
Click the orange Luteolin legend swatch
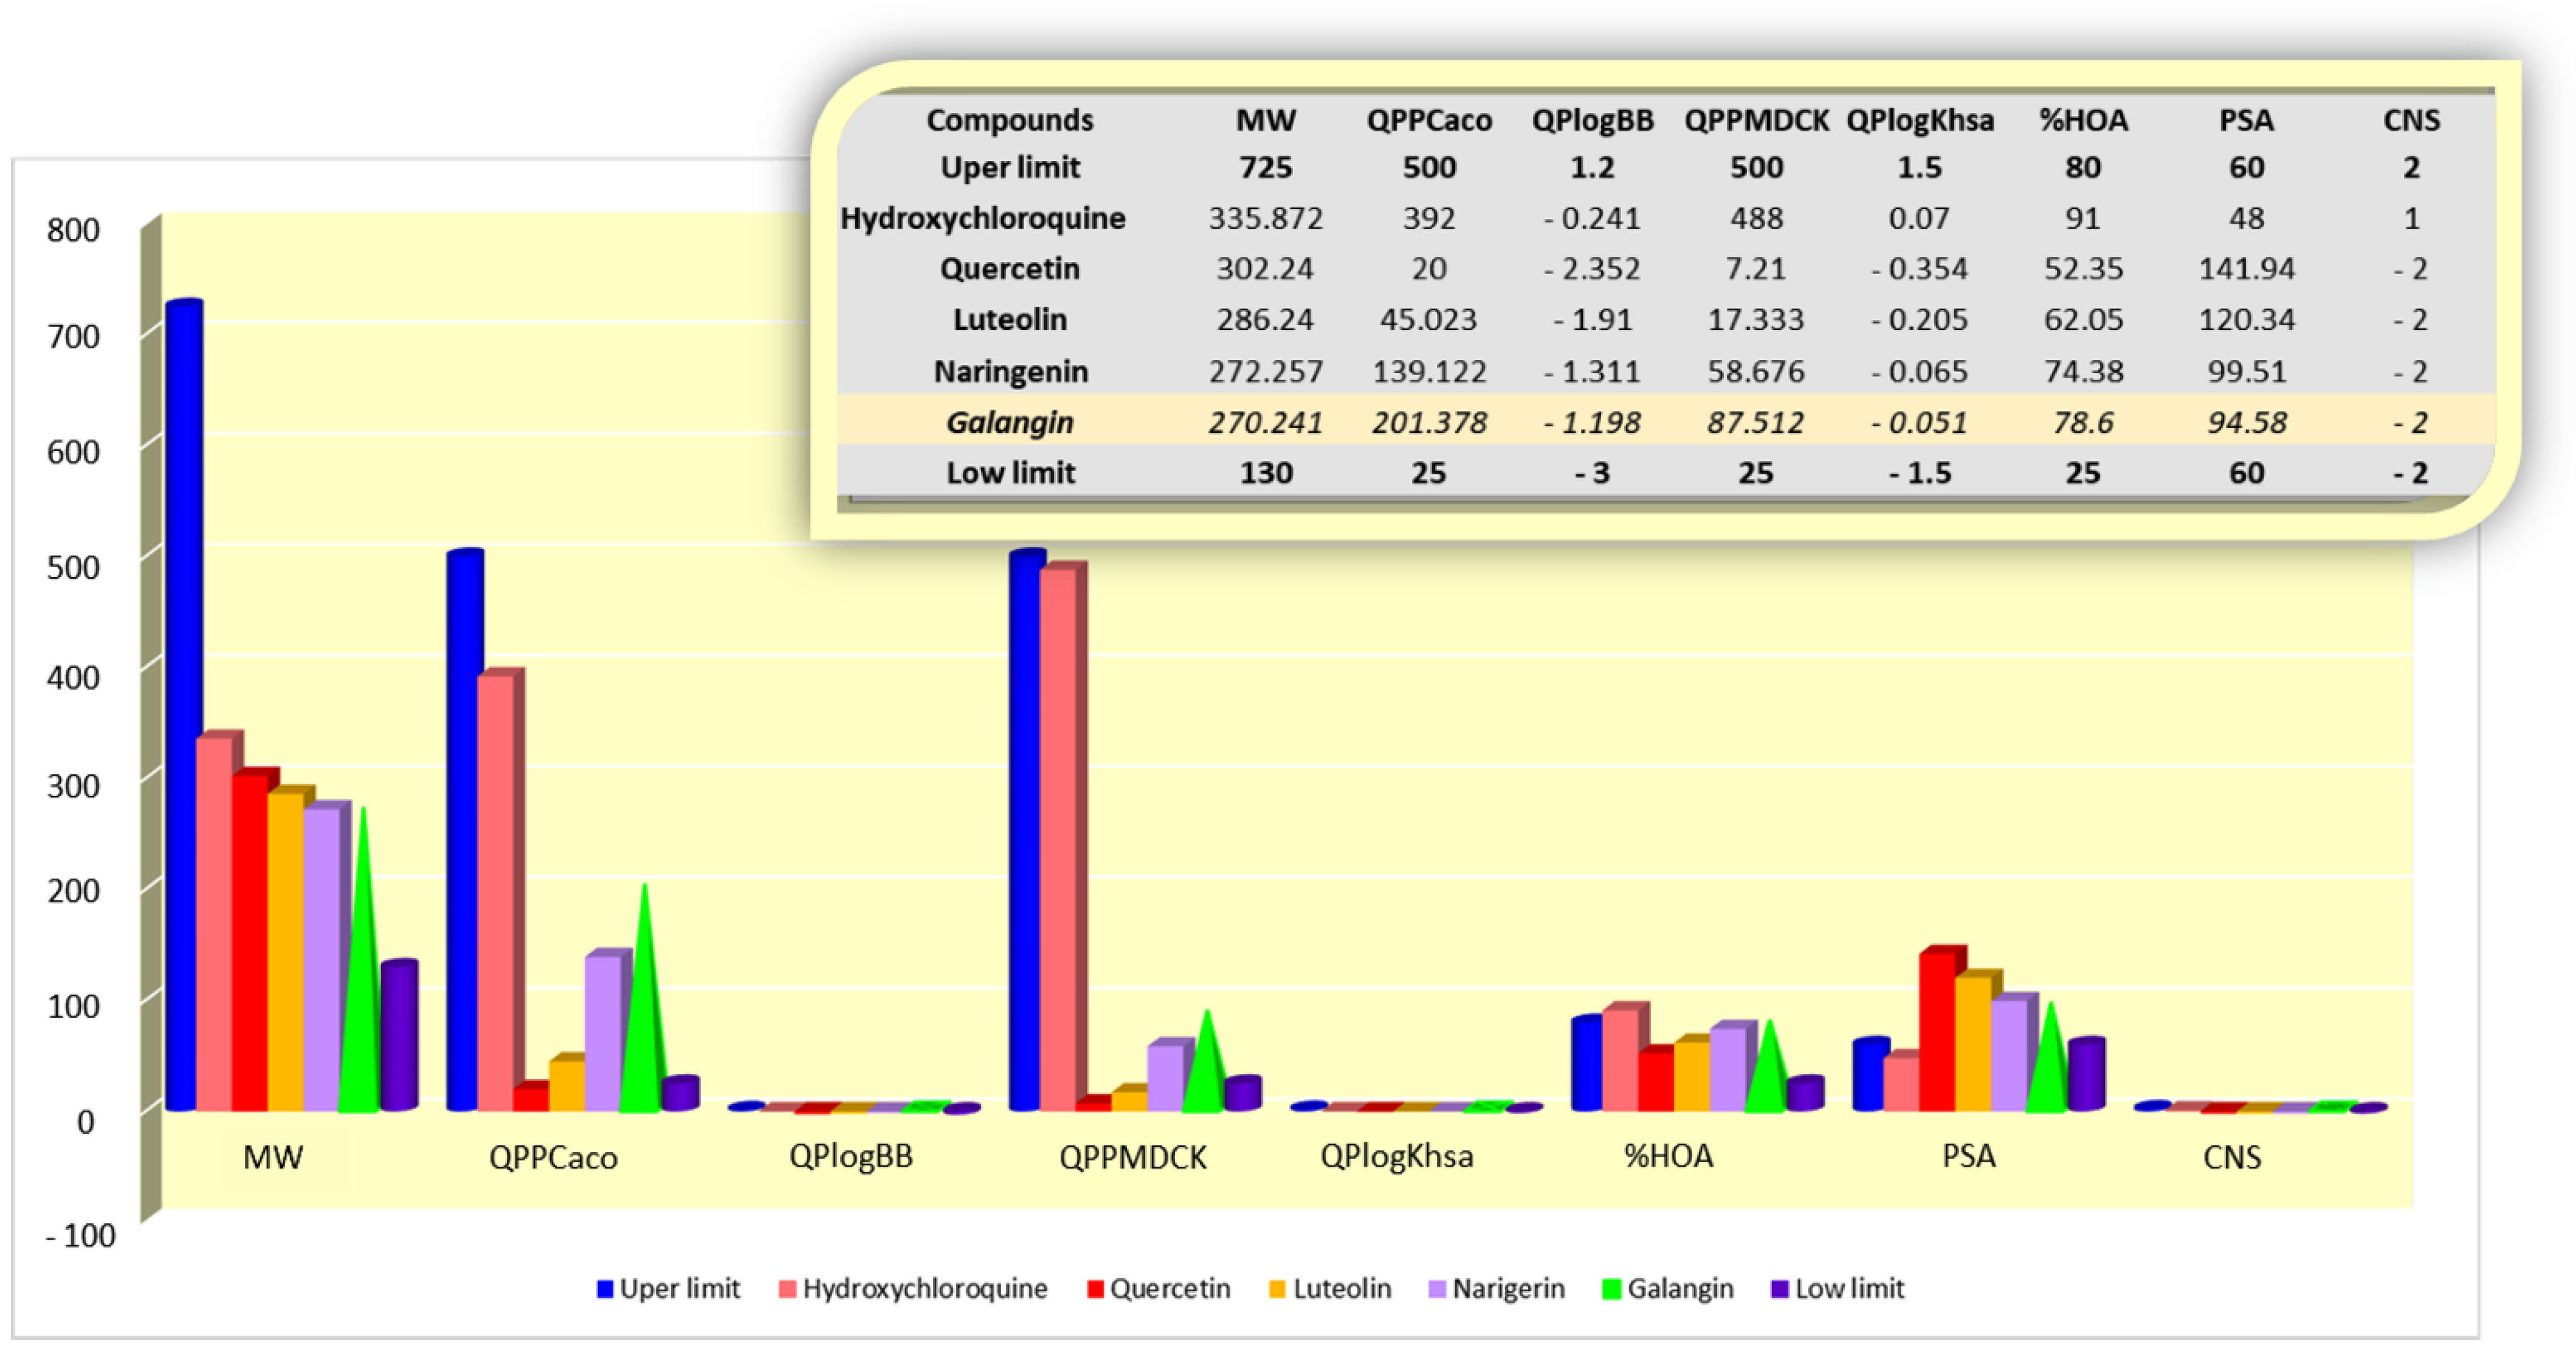1277,1289
